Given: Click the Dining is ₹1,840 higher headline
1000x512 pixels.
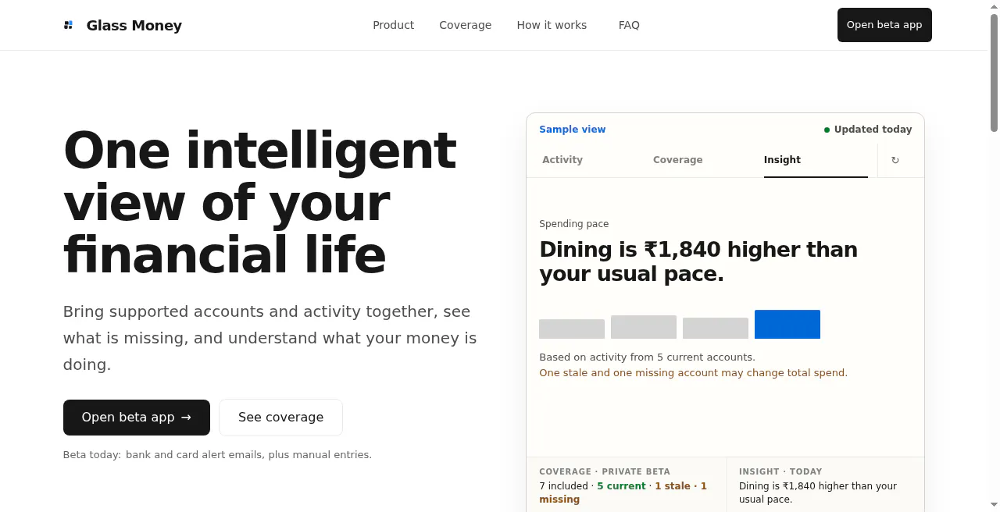Looking at the screenshot, I should point(698,261).
